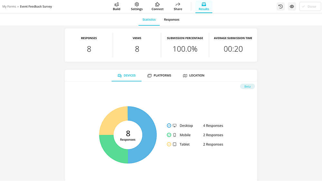Open the Connect tab
322x181 pixels.
[x=157, y=6]
